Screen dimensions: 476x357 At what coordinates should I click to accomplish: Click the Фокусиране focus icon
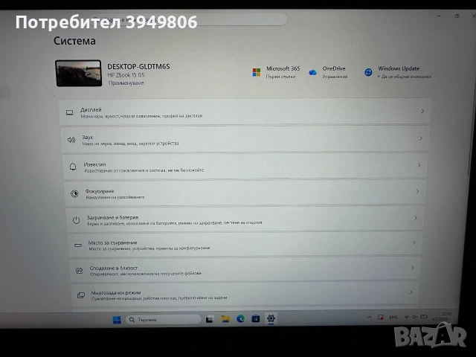(74, 193)
